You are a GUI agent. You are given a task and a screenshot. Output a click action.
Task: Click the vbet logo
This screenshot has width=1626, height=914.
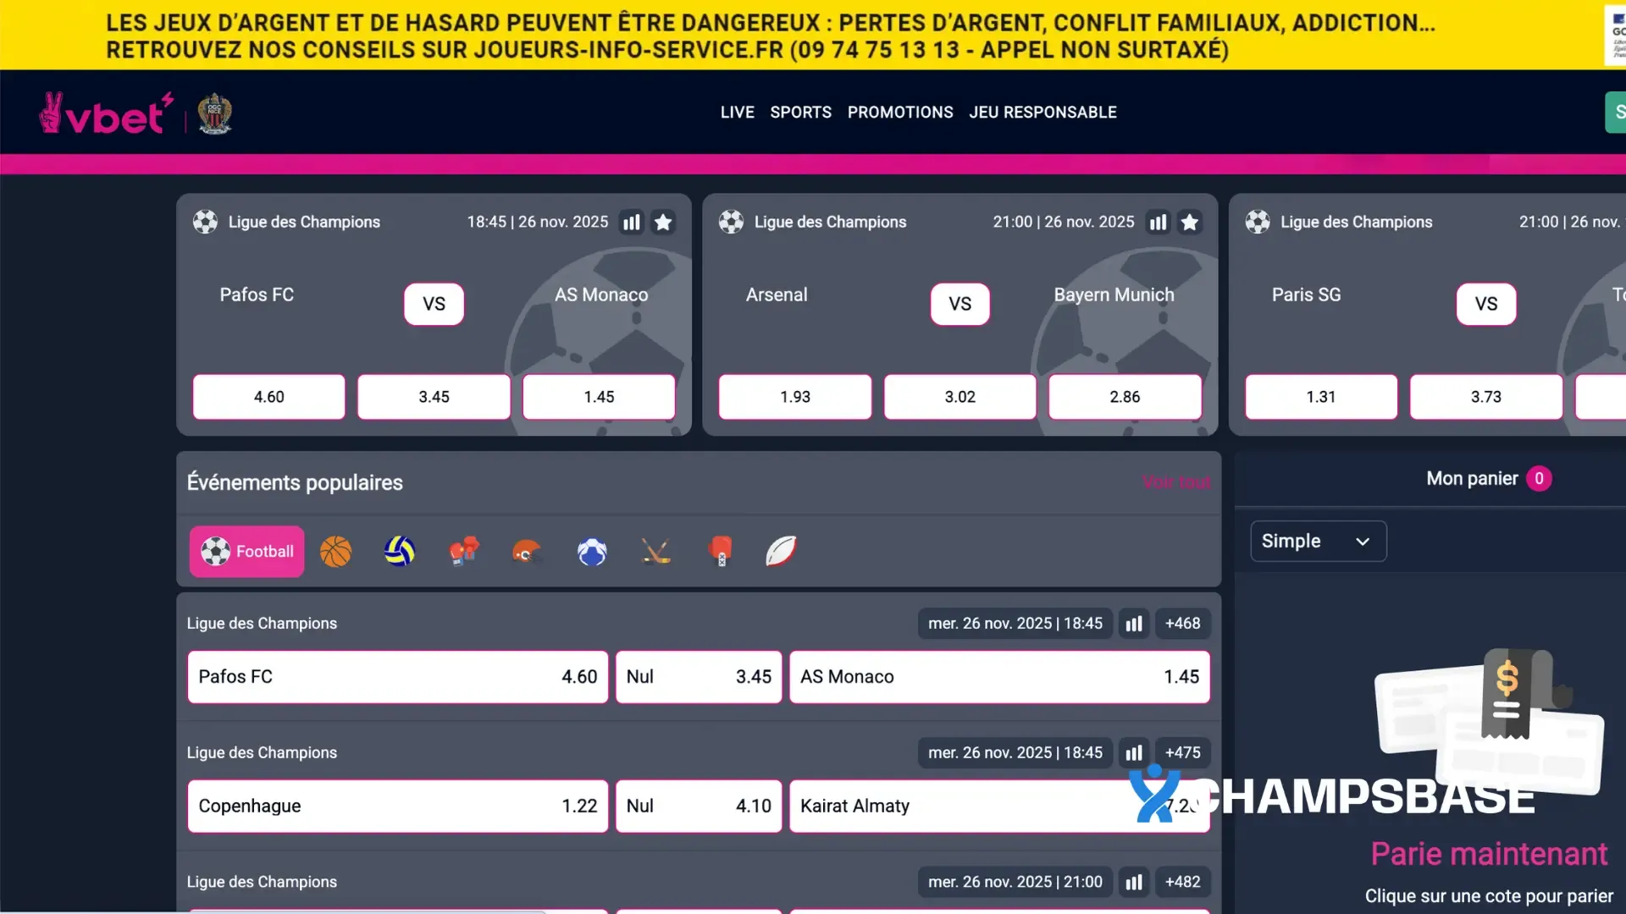click(x=104, y=112)
